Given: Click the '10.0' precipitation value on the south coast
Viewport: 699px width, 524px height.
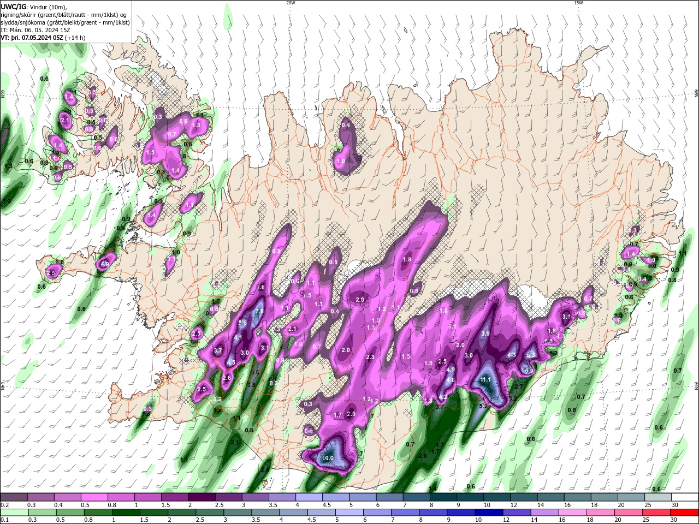Looking at the screenshot, I should [328, 458].
